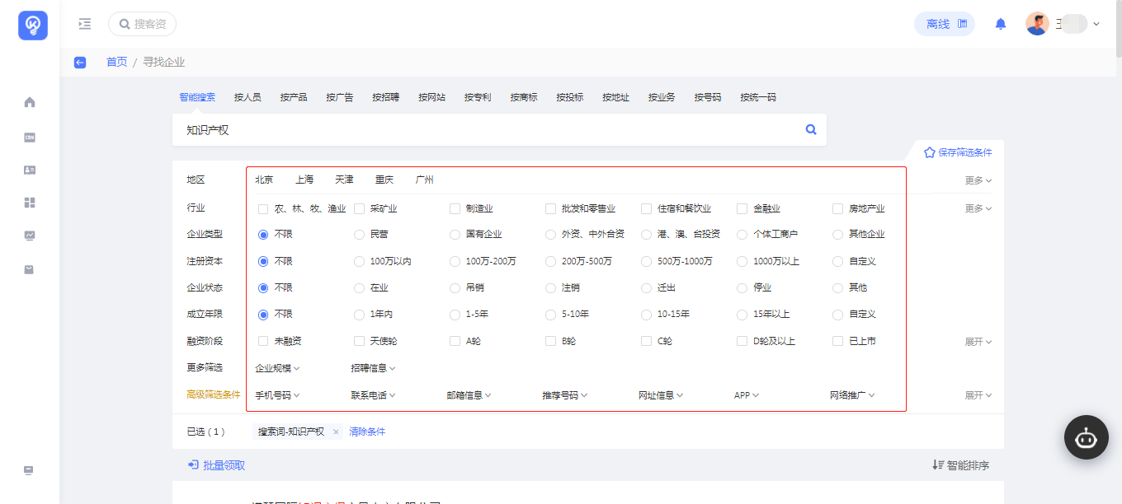
Task: Open the 联系电话 dropdown
Action: click(x=373, y=395)
